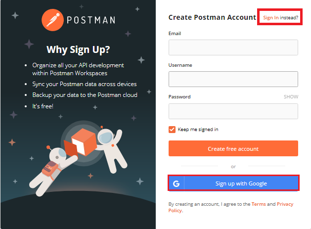Click the Create free account button

(x=233, y=148)
